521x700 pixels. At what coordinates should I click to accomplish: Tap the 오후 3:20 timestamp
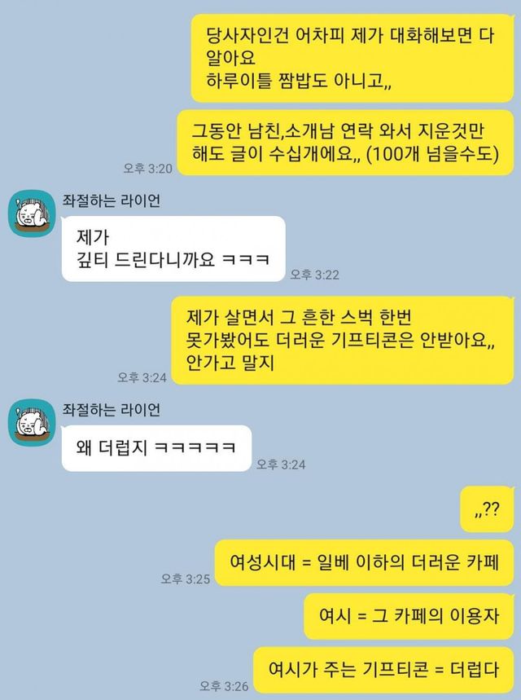coord(147,169)
